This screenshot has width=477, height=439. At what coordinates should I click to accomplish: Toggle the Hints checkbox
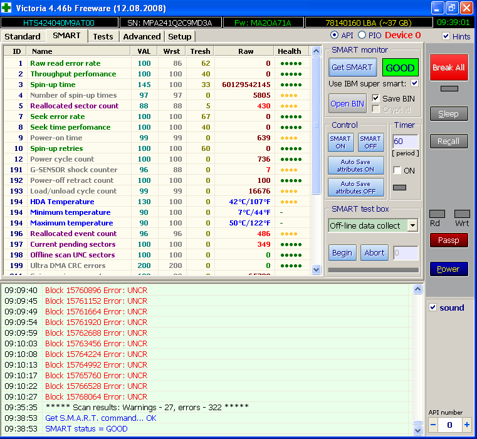(x=446, y=36)
